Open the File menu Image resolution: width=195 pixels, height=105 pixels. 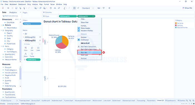(2, 4)
